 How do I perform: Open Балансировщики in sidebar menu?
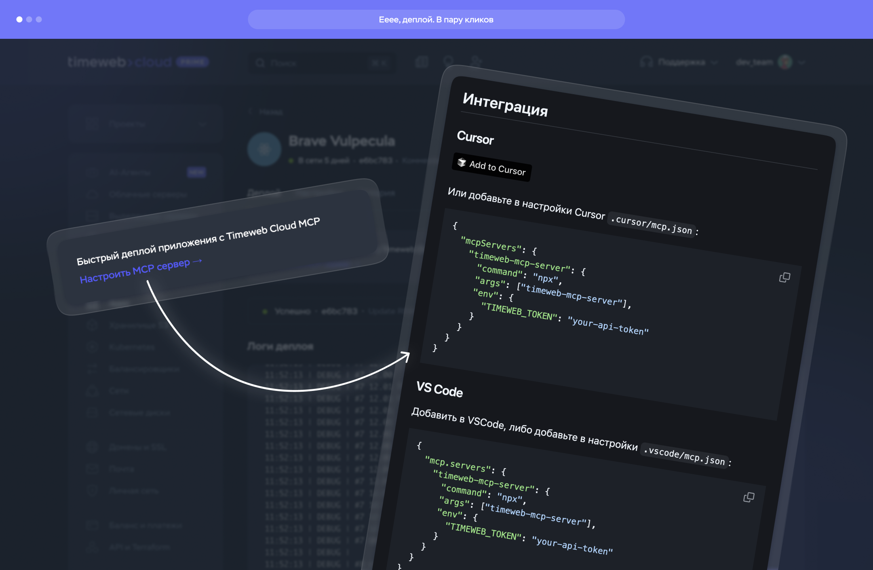143,369
